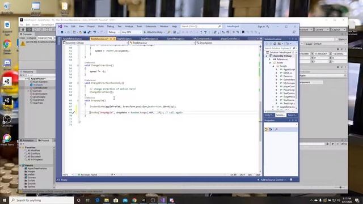This screenshot has width=363, height=204.
Task: Click the bookmark toolbar icon
Action: [243, 32]
